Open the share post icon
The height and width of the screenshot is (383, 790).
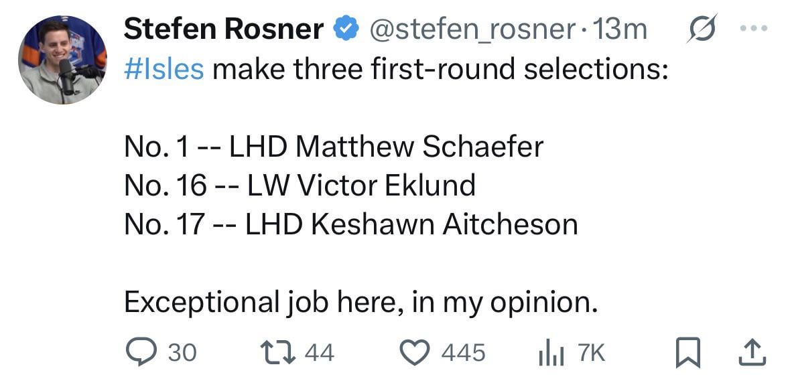coord(752,352)
